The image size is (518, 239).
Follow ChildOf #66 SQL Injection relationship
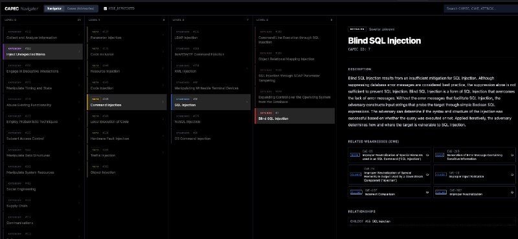tap(431, 221)
